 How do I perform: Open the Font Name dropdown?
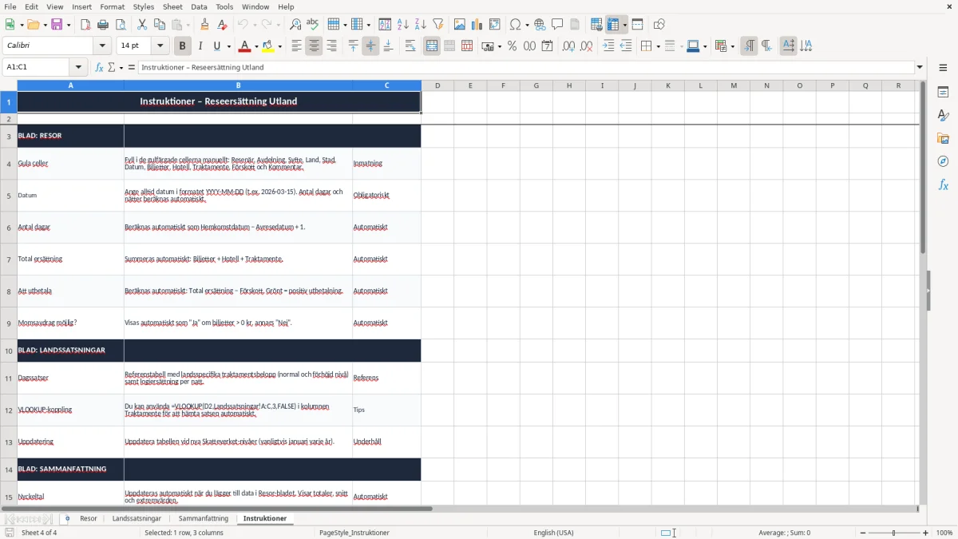[x=102, y=46]
